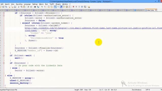The height and width of the screenshot is (91, 162).
Task: Open the Run menu
Action: [x=47, y=4]
